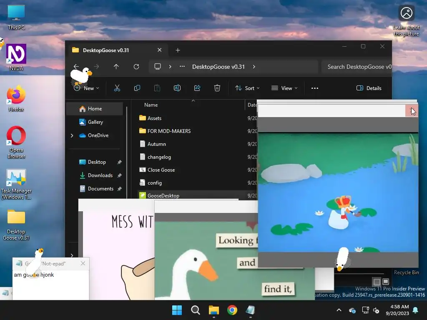Click the Search DesktopGoose v0.31 field
The image size is (427, 320).
click(356, 67)
